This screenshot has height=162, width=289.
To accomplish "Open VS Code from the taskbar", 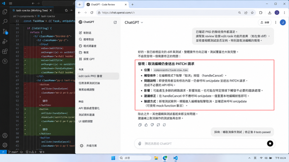I will (x=176, y=158).
